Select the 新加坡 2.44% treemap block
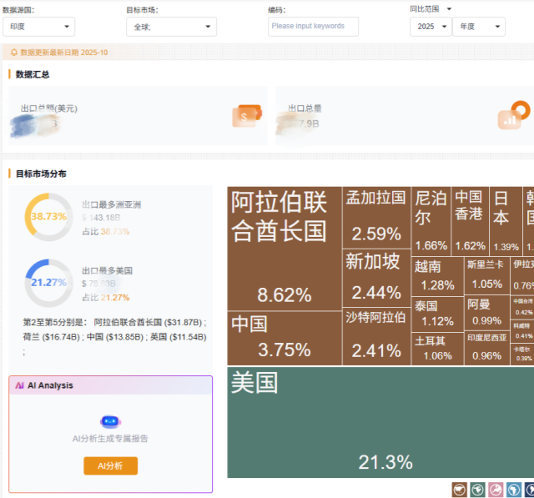 click(376, 278)
